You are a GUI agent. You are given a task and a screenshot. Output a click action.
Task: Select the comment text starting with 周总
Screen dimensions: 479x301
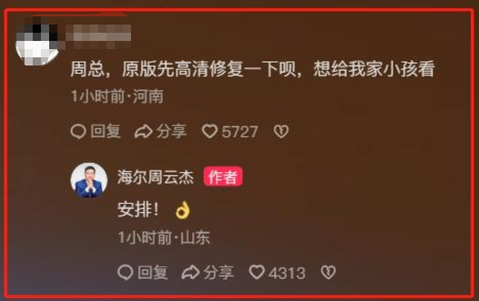252,69
